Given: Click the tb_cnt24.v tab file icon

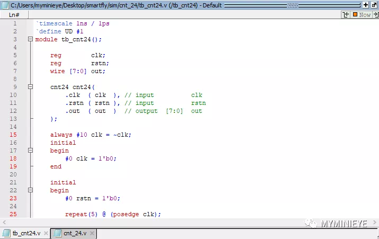Looking at the screenshot, I should 6,233.
